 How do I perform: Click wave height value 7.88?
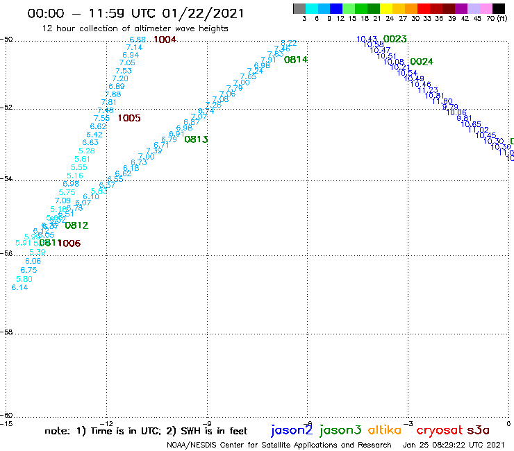point(113,94)
